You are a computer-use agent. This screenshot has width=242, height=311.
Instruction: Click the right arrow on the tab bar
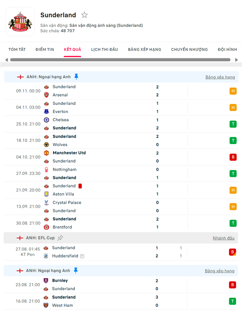coord(236,60)
